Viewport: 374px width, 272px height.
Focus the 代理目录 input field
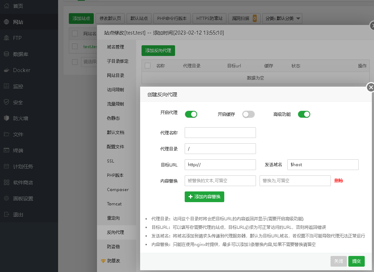220,149
